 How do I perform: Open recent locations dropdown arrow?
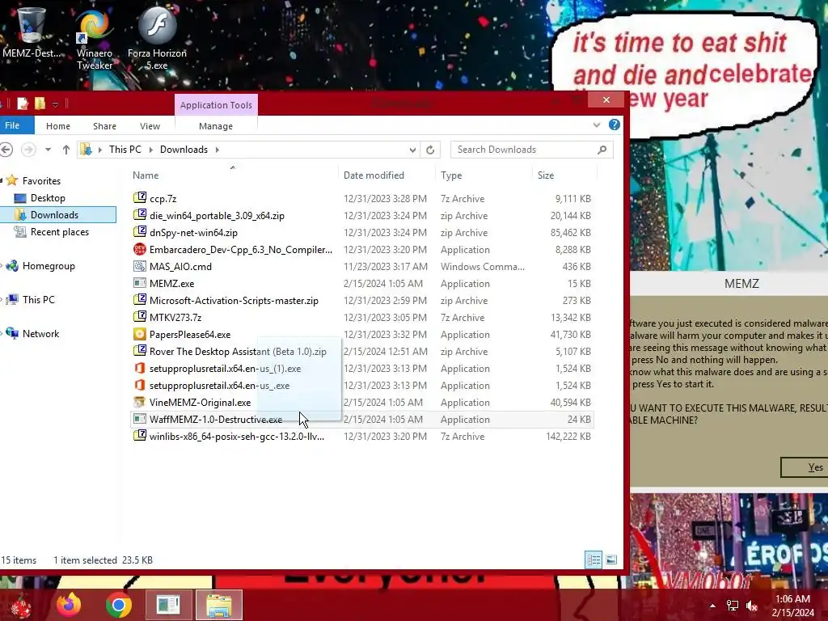coord(48,150)
